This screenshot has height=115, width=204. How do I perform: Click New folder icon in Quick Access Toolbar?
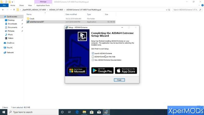pos(10,2)
